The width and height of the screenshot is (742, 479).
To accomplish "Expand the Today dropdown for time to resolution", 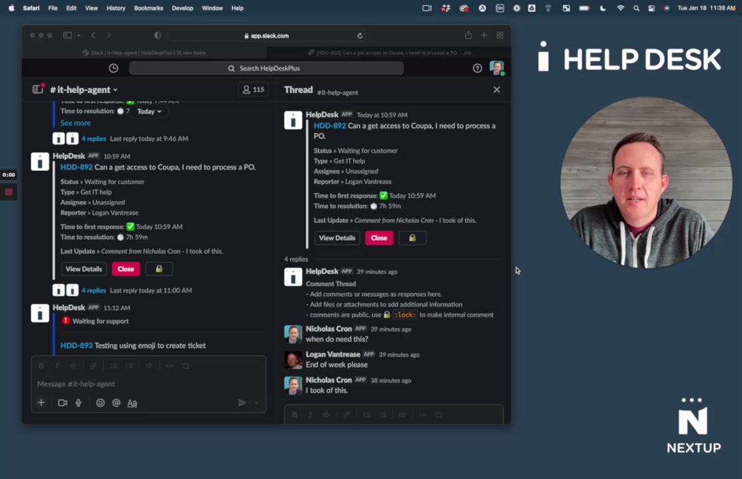I will tap(149, 111).
